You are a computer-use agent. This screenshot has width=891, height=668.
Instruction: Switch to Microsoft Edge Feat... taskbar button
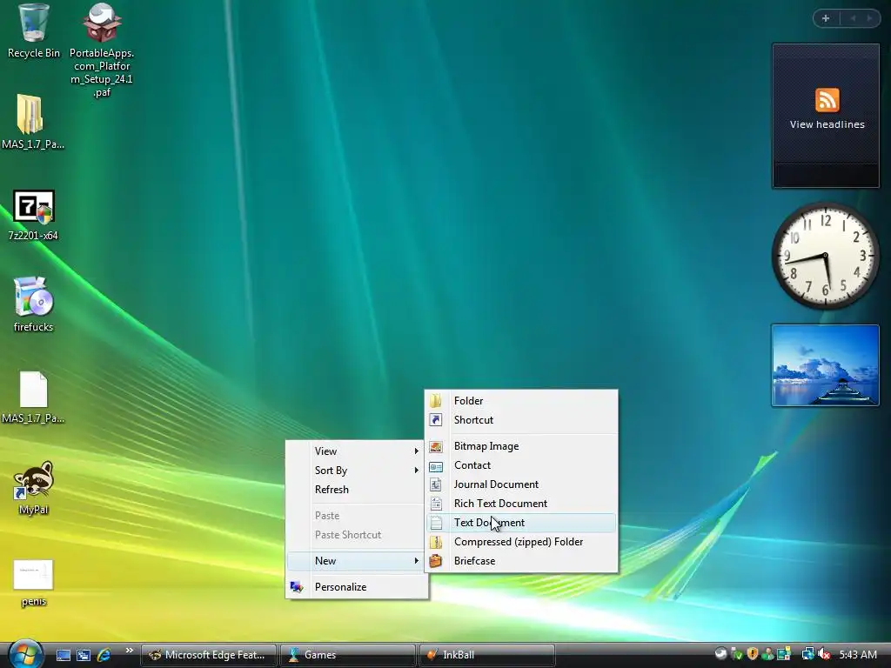(209, 655)
